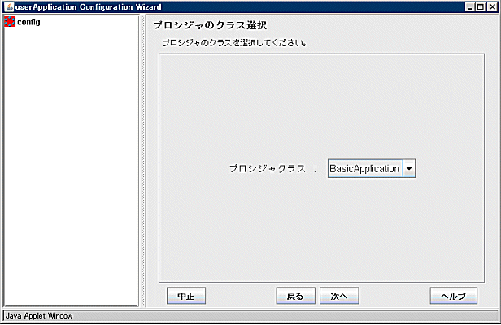The image size is (501, 325).
Task: Click the 次へ button
Action: pyautogui.click(x=339, y=296)
